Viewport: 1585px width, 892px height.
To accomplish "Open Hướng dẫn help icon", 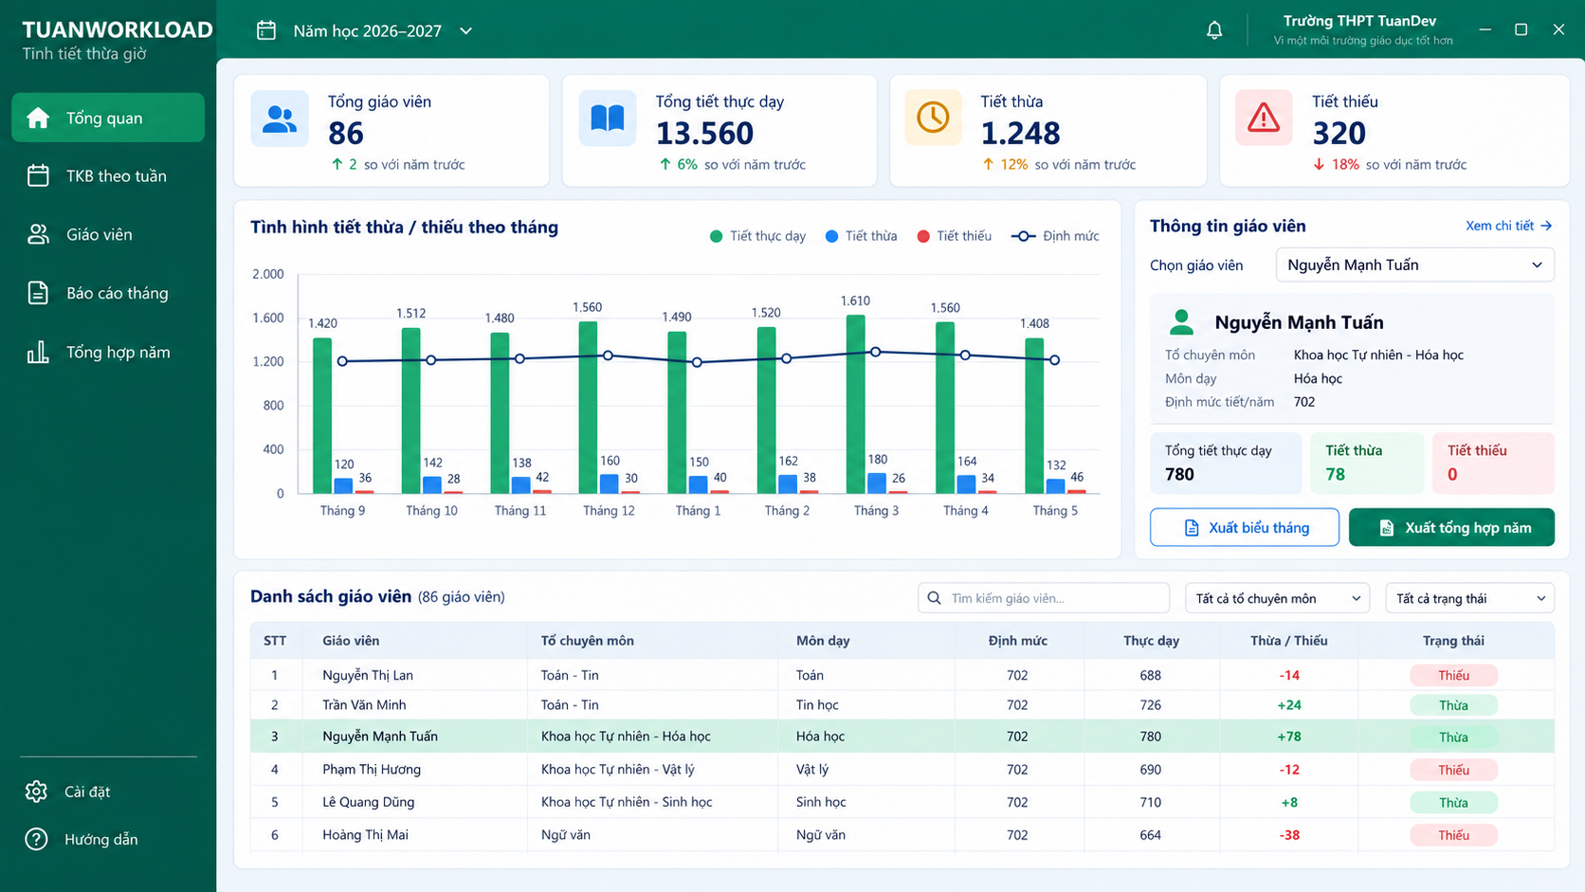I will tap(36, 839).
